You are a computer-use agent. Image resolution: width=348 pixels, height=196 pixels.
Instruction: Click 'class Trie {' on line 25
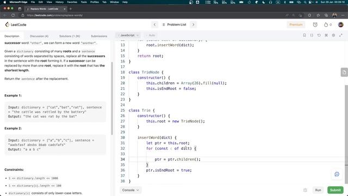tap(141, 110)
